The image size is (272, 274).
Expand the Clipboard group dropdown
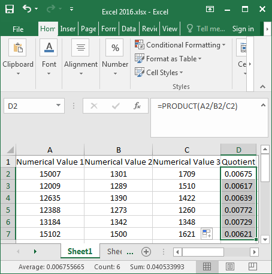[x=18, y=73]
